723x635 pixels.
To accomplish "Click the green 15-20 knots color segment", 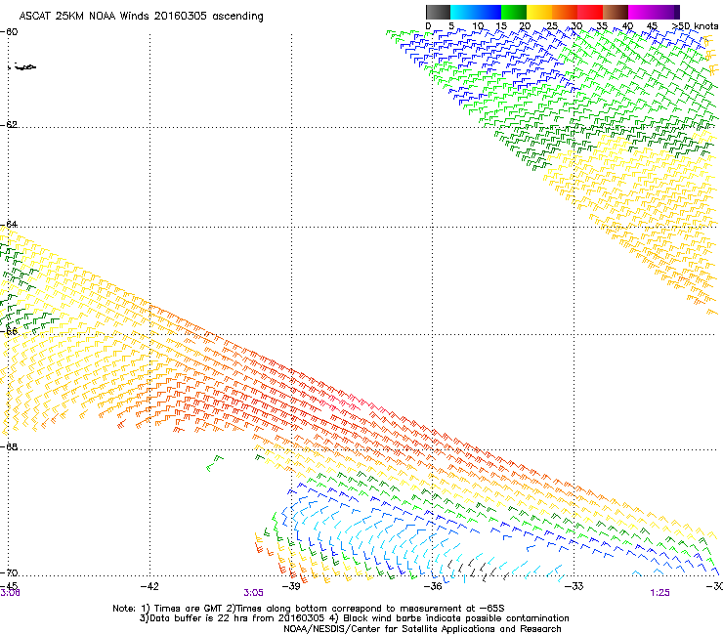I will click(x=514, y=12).
